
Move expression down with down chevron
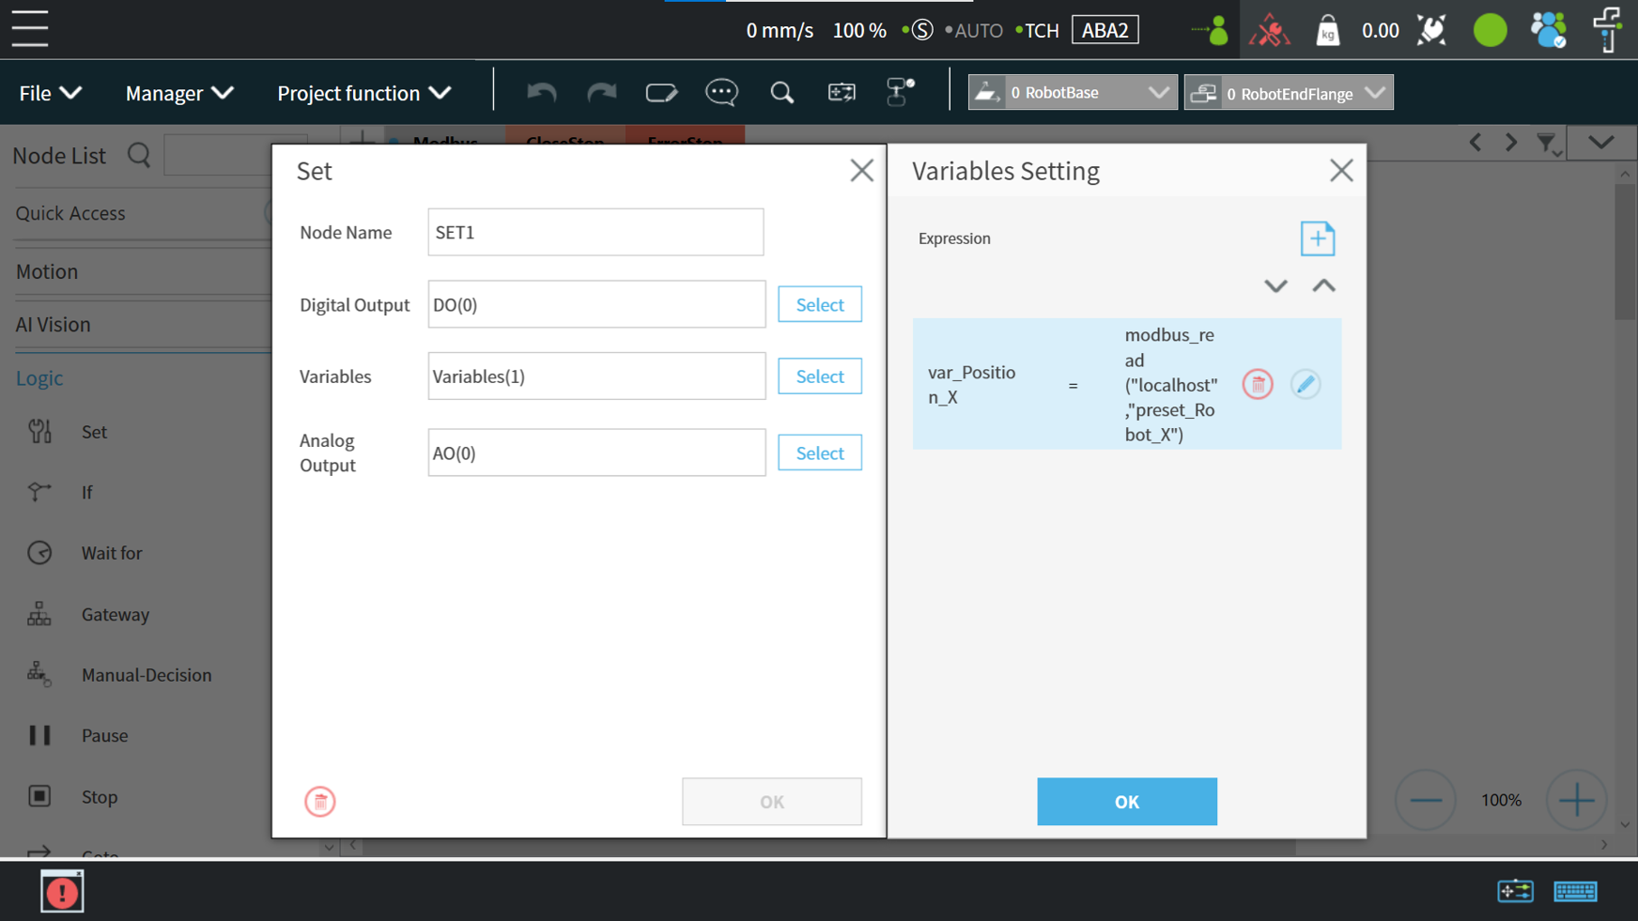pyautogui.click(x=1275, y=286)
